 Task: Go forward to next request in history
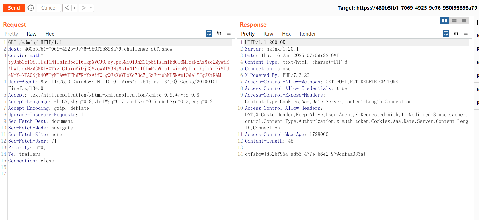tap(83, 8)
